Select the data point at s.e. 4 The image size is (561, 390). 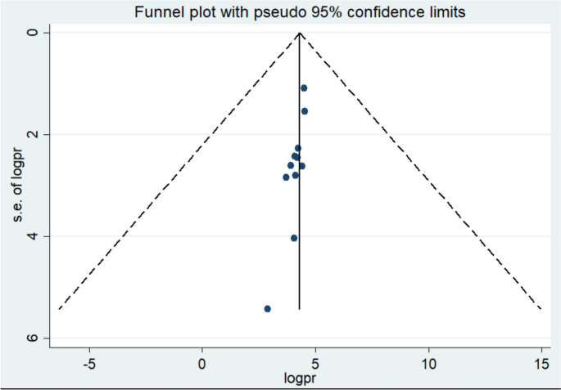(294, 238)
